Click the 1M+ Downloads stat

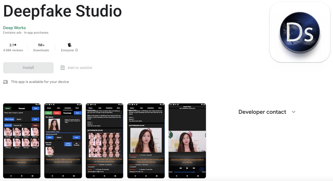click(41, 47)
